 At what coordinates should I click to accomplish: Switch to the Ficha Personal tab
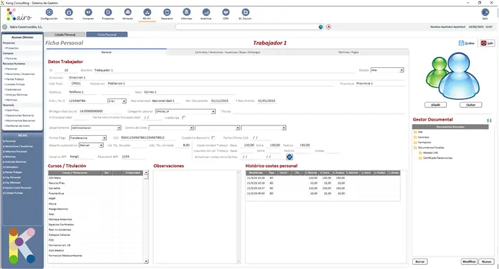(x=107, y=35)
